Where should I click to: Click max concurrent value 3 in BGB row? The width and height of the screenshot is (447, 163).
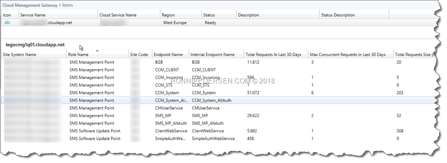coord(313,62)
